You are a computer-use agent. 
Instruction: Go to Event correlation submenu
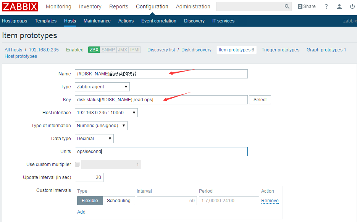coord(159,21)
